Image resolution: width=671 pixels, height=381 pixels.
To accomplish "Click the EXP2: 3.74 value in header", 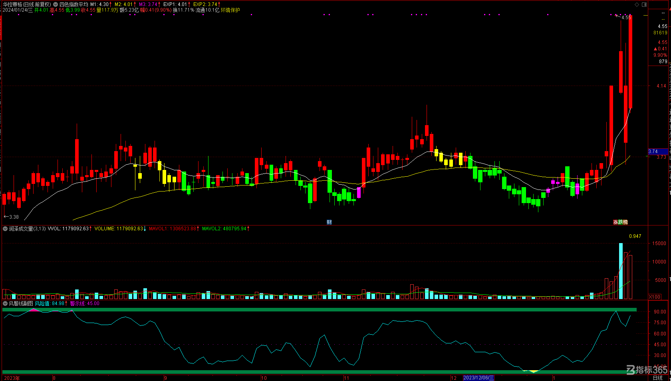I will coord(205,4).
